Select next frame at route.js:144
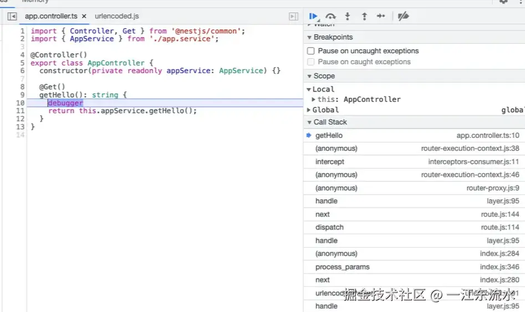Screen dimensions: 525x312 (x=414, y=214)
